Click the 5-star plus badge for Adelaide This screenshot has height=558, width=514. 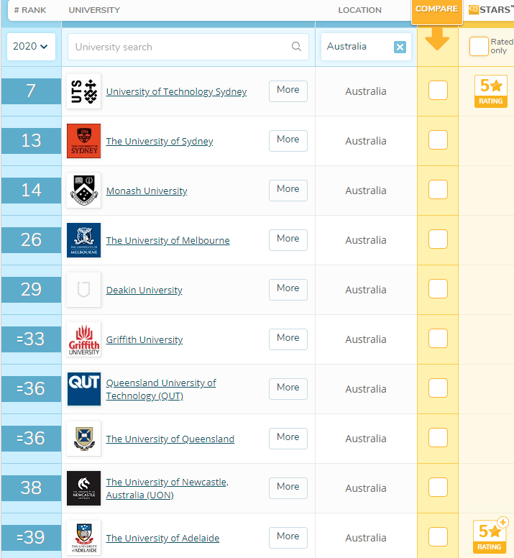click(490, 537)
